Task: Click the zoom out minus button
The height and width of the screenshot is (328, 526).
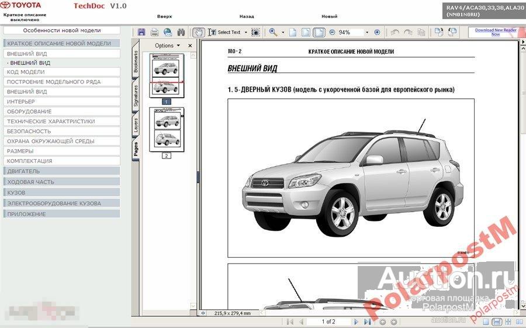Action: 332,32
